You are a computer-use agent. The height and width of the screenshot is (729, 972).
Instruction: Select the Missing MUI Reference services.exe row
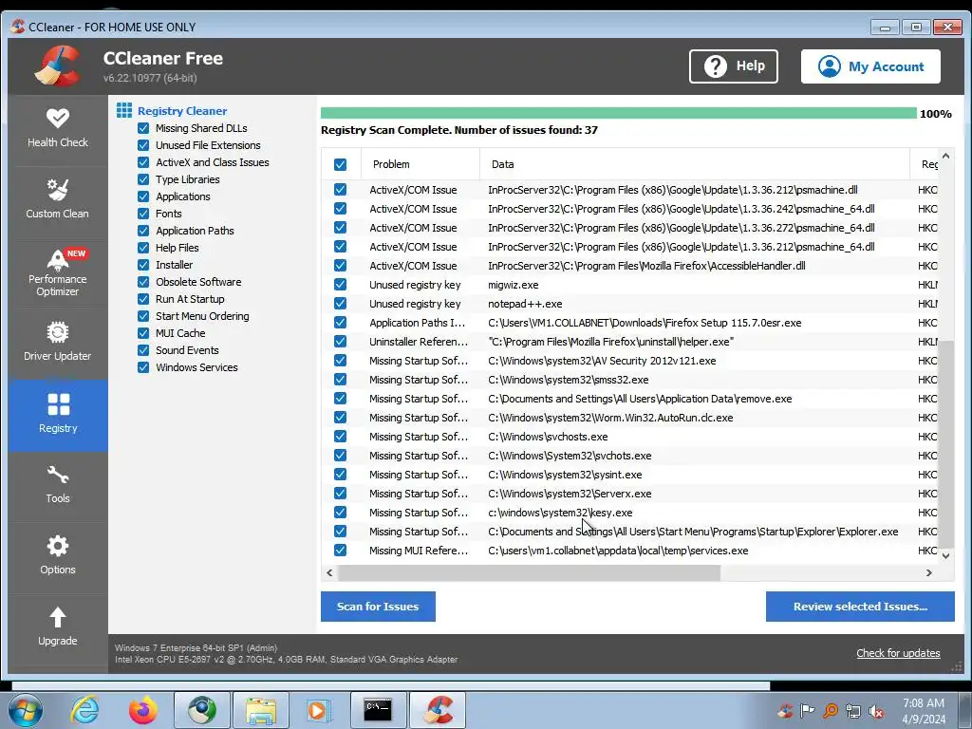pos(629,551)
